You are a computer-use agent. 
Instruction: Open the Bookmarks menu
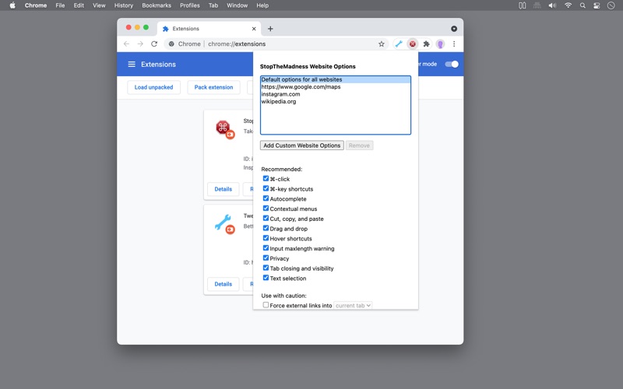tap(157, 5)
